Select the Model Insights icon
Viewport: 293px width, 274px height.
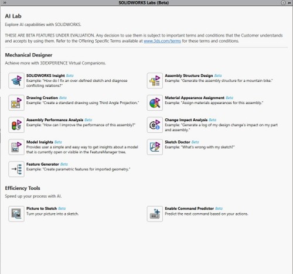(16, 147)
